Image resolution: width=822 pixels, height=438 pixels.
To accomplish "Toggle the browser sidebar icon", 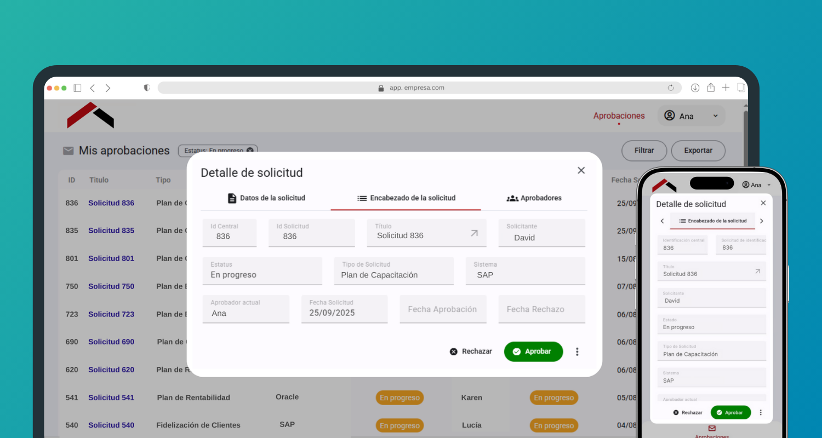I will (77, 88).
